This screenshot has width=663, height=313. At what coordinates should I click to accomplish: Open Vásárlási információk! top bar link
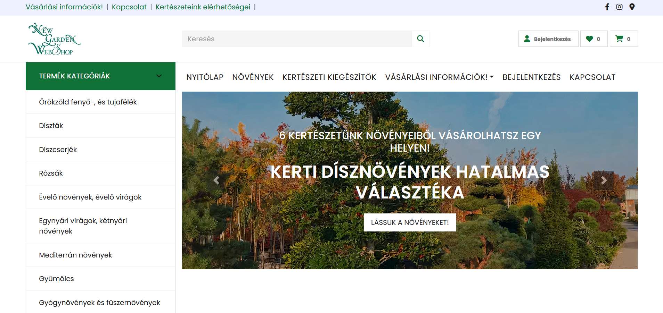click(x=64, y=7)
